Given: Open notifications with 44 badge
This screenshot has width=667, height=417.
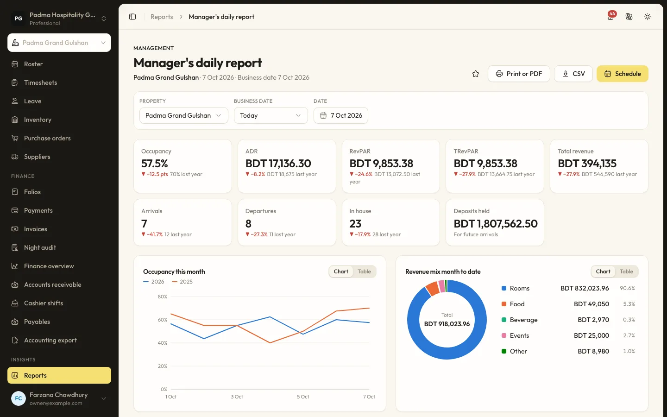Looking at the screenshot, I should click(x=611, y=16).
